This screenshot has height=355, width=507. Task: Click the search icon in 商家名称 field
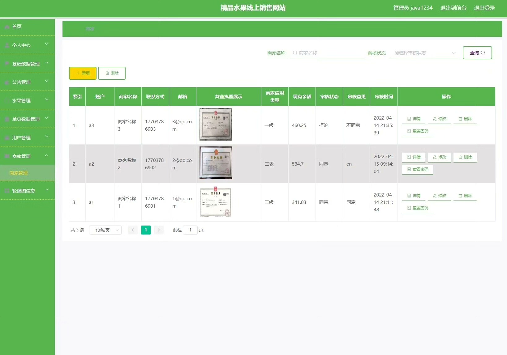tap(295, 53)
